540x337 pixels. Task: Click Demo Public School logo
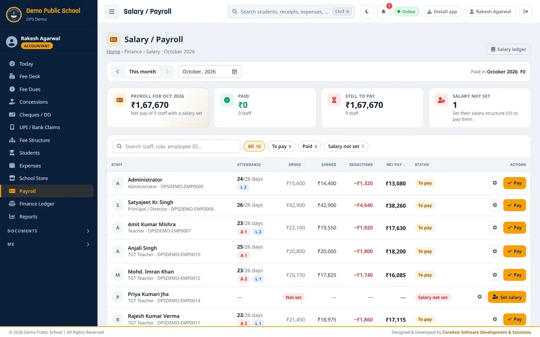pos(14,15)
